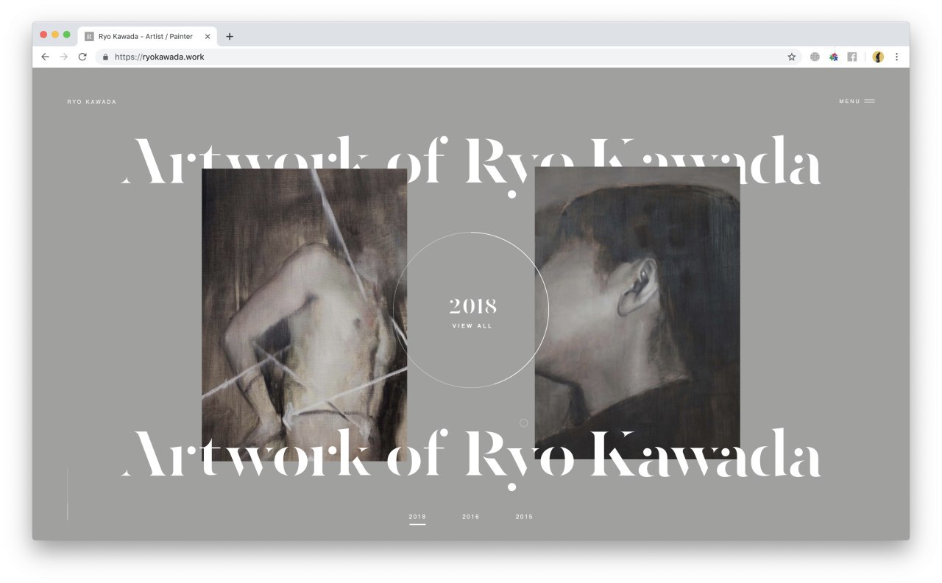Image resolution: width=942 pixels, height=583 pixels.
Task: Open the nude torso painting thumbnail
Action: 304,314
